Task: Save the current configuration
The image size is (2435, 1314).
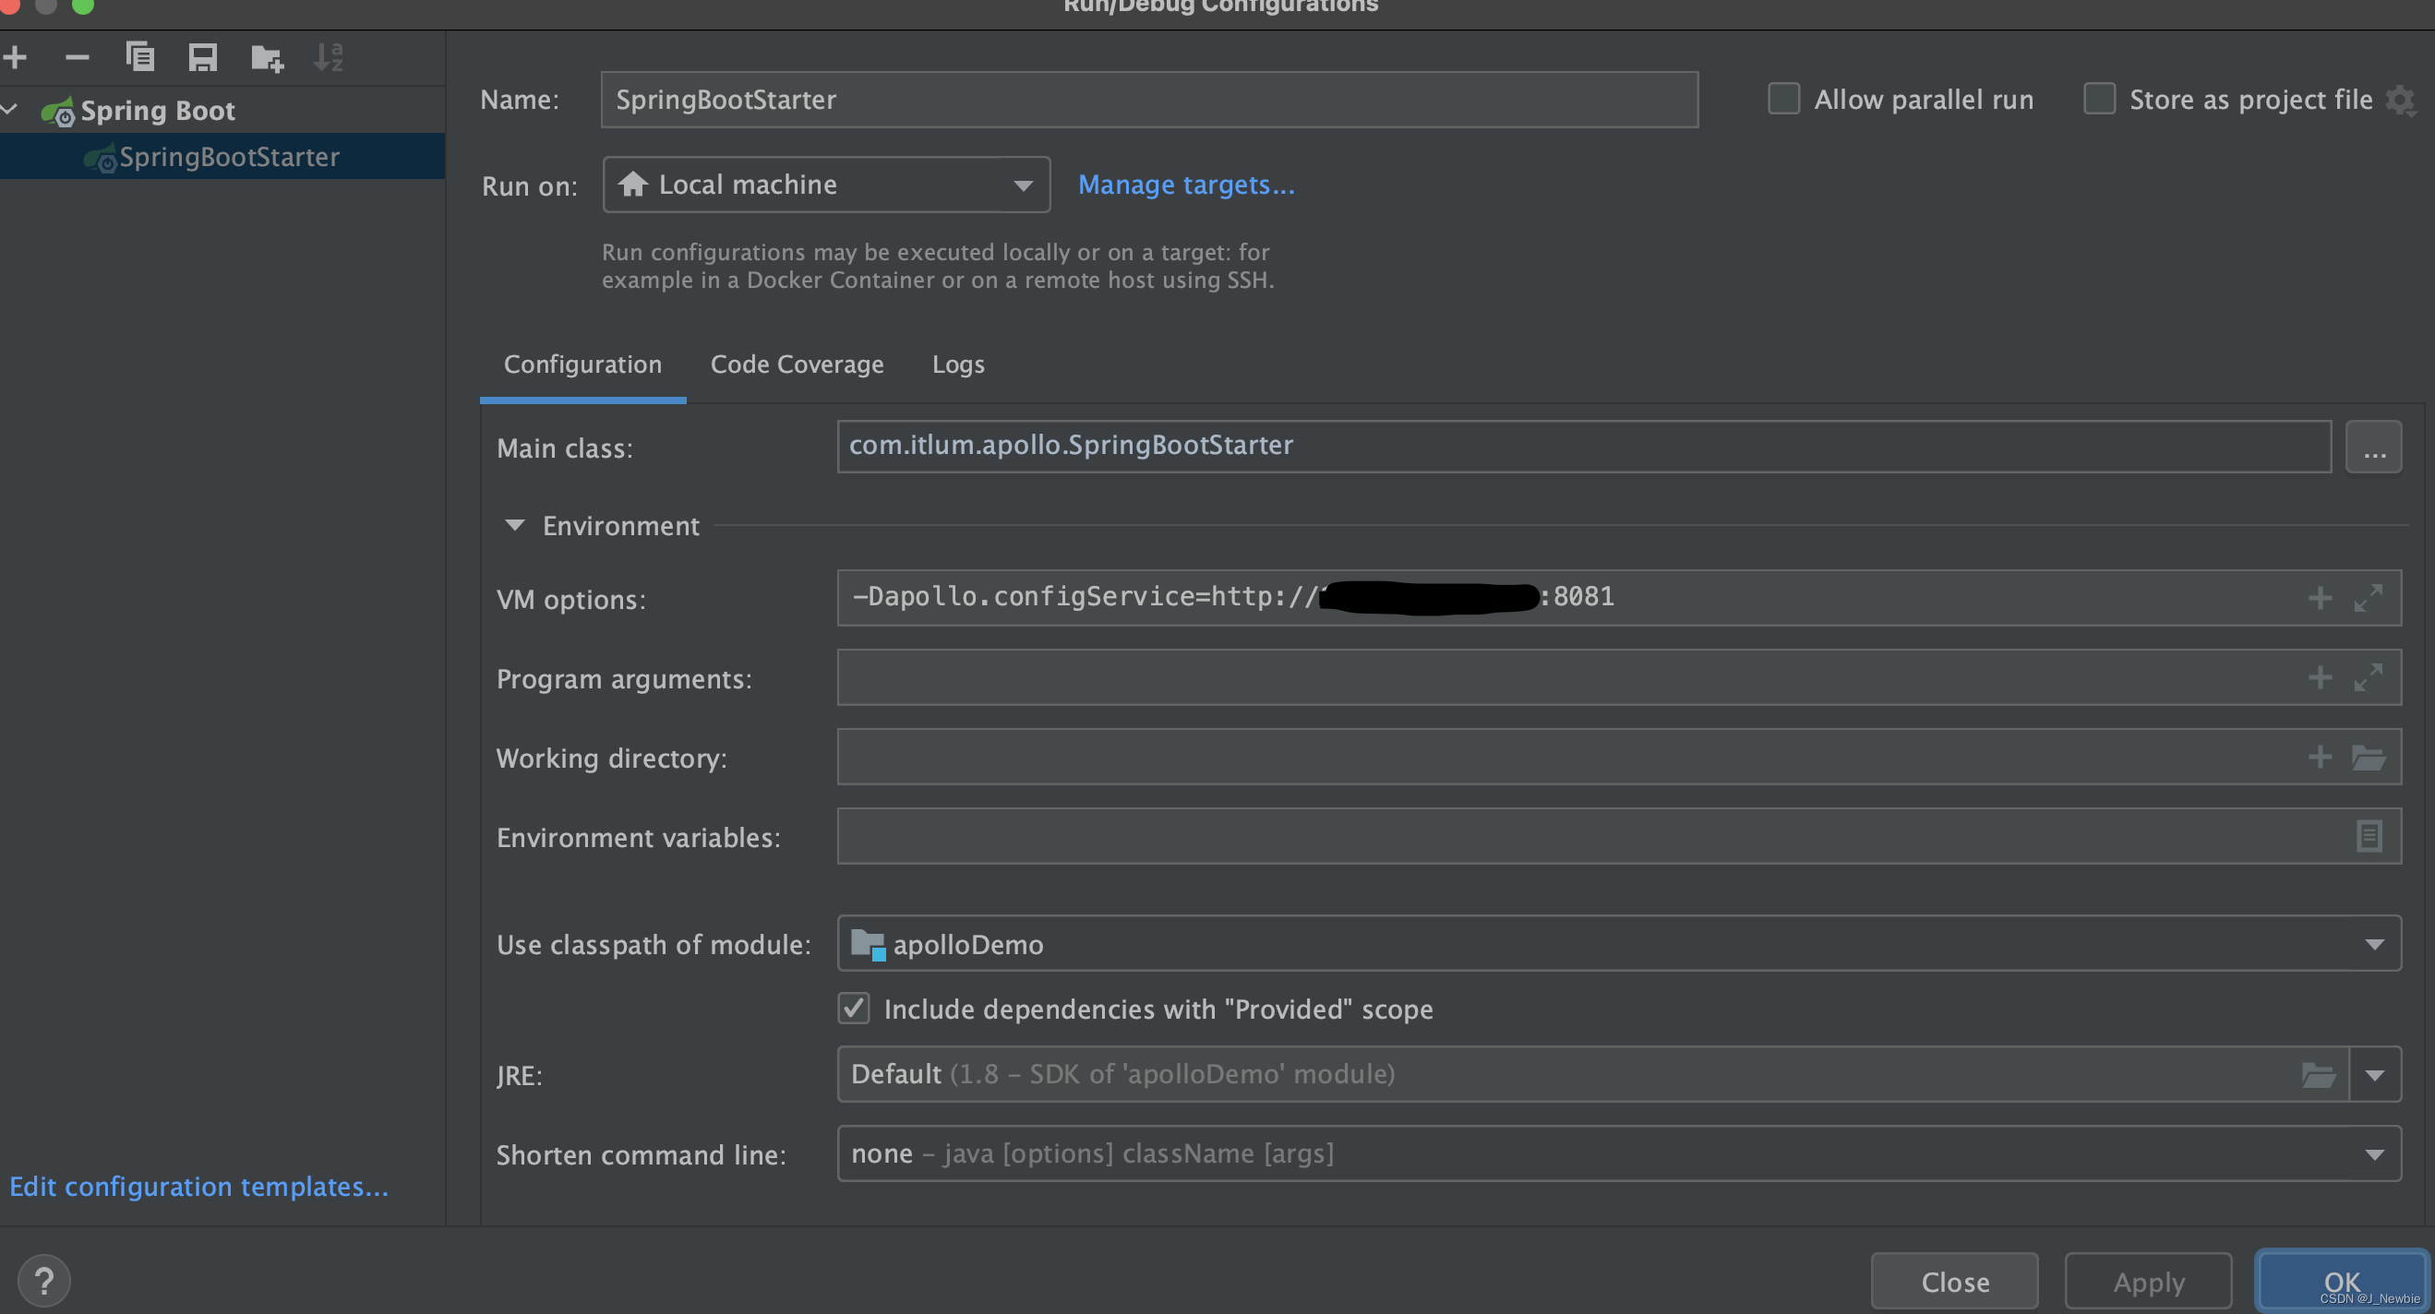Action: point(200,56)
